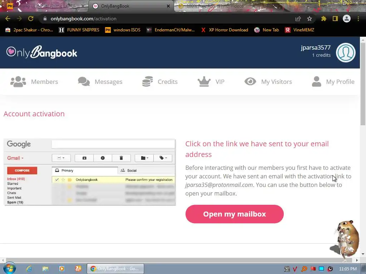Reload the page with the refresh icon
Image resolution: width=366 pixels, height=274 pixels.
pyautogui.click(x=31, y=19)
